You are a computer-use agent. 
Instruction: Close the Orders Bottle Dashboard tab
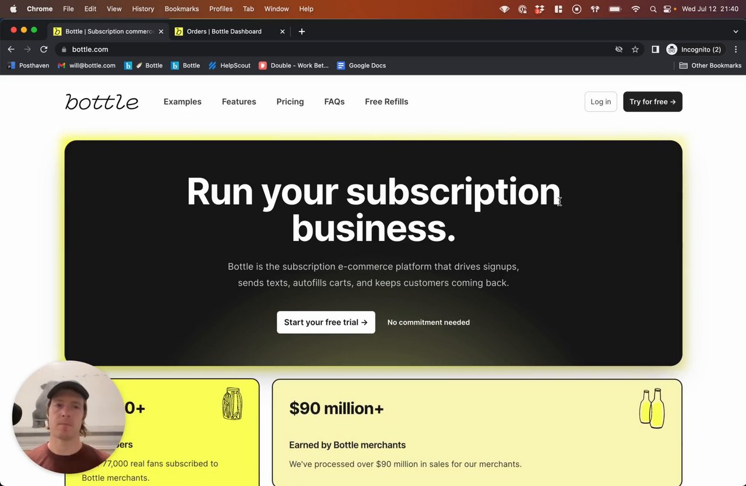coord(283,32)
